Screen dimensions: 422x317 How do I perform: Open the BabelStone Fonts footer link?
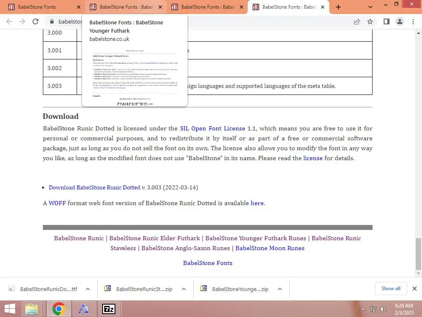coord(208,263)
